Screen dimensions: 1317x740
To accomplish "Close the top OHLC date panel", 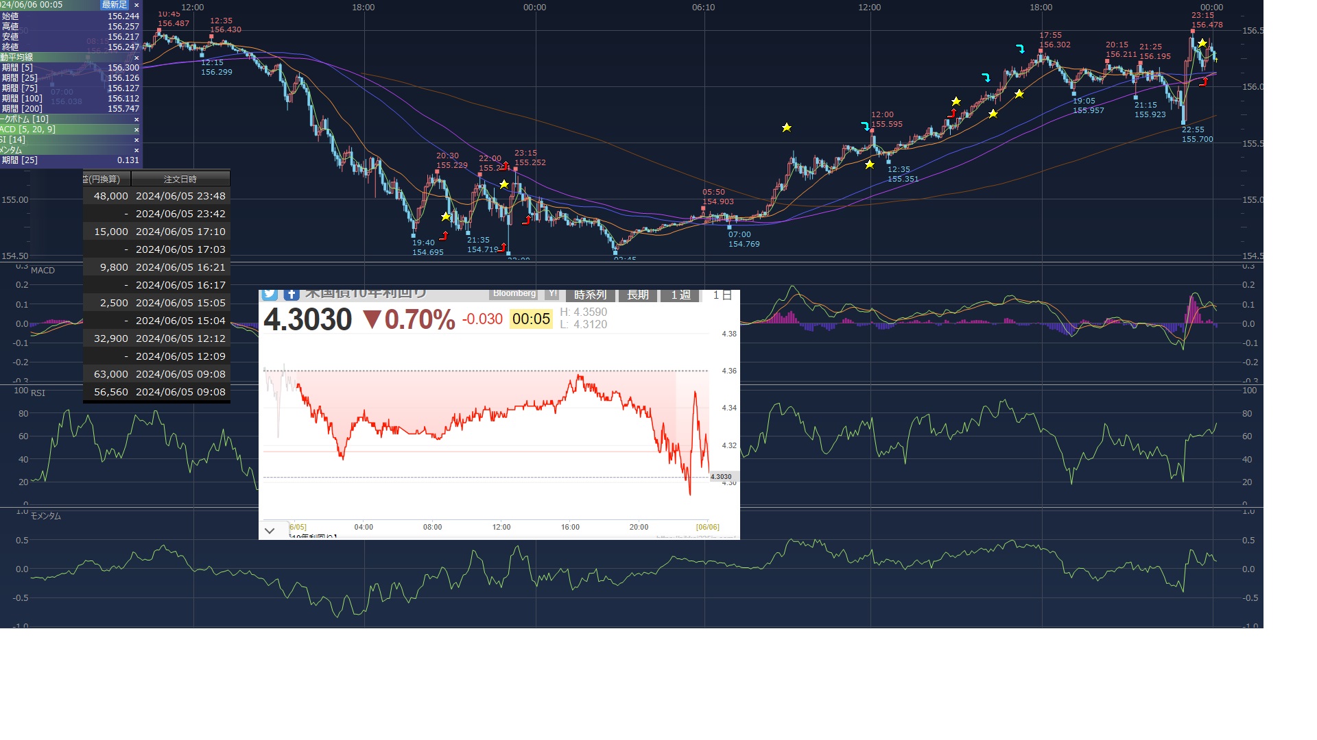I will coord(137,5).
